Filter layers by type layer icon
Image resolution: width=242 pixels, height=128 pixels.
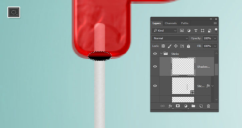196,31
